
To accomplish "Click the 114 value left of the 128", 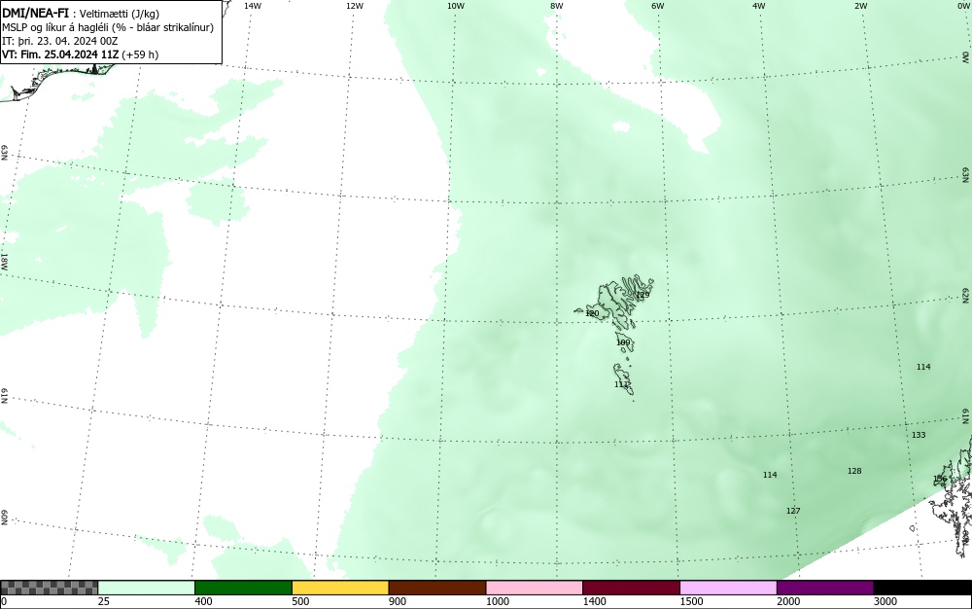I will click(769, 475).
